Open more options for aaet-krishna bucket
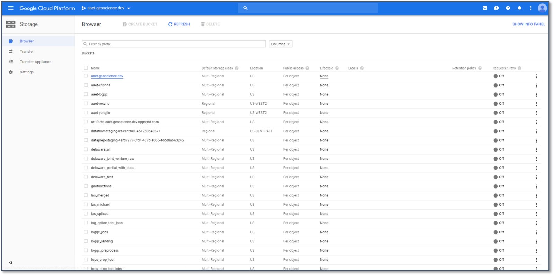Screen dimensions: 554x275 click(536, 85)
